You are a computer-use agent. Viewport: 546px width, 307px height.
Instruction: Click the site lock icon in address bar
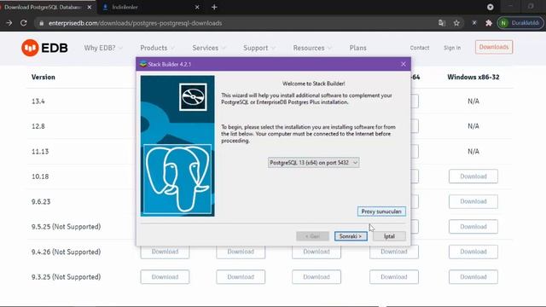(x=42, y=23)
